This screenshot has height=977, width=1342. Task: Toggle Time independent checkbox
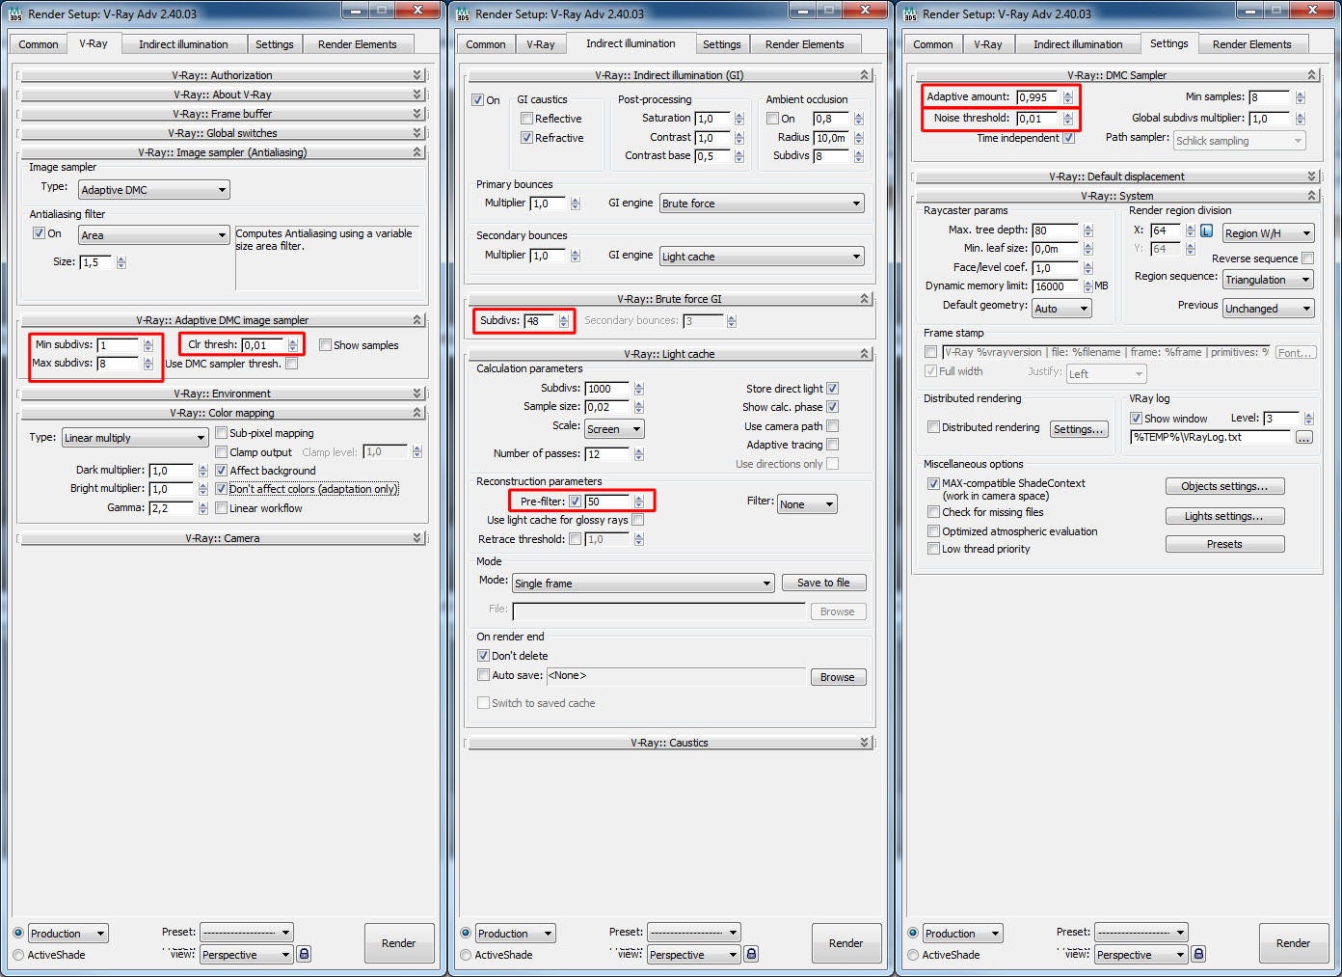1068,138
